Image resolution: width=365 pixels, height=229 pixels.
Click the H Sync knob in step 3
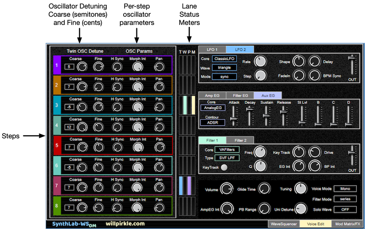117,107
